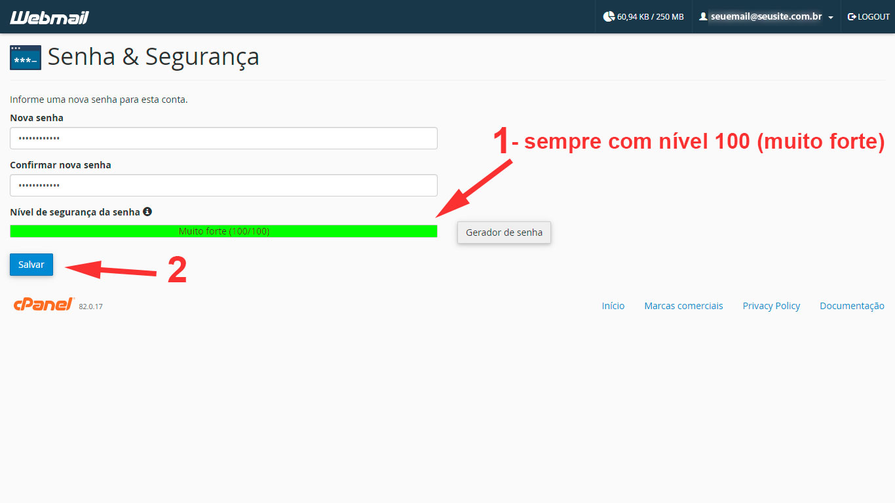Click the Muito forte strength bar
Screen dimensions: 895x503
(223, 231)
